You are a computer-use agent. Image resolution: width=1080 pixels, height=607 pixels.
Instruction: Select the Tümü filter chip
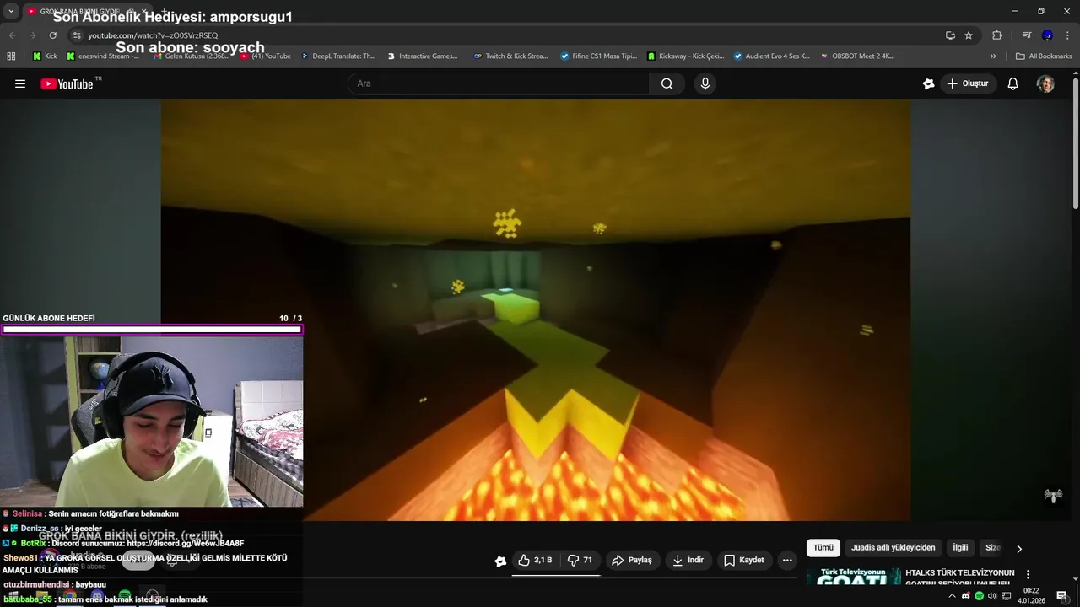tap(823, 548)
